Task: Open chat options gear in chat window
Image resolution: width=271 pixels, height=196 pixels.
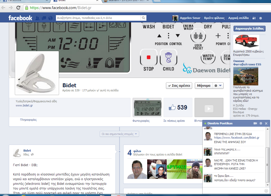Action: coord(261,123)
